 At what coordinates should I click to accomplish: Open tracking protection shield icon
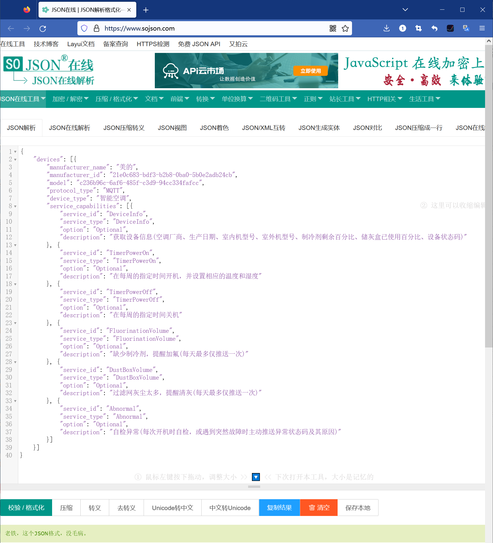tap(84, 29)
